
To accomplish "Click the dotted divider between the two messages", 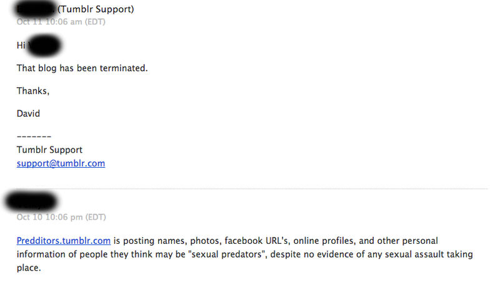I will [x=252, y=189].
